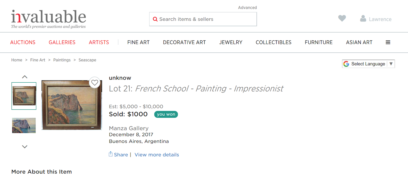Viewport: 408px width, 179px height.
Task: Open favorites heart icon in header
Action: pyautogui.click(x=342, y=18)
